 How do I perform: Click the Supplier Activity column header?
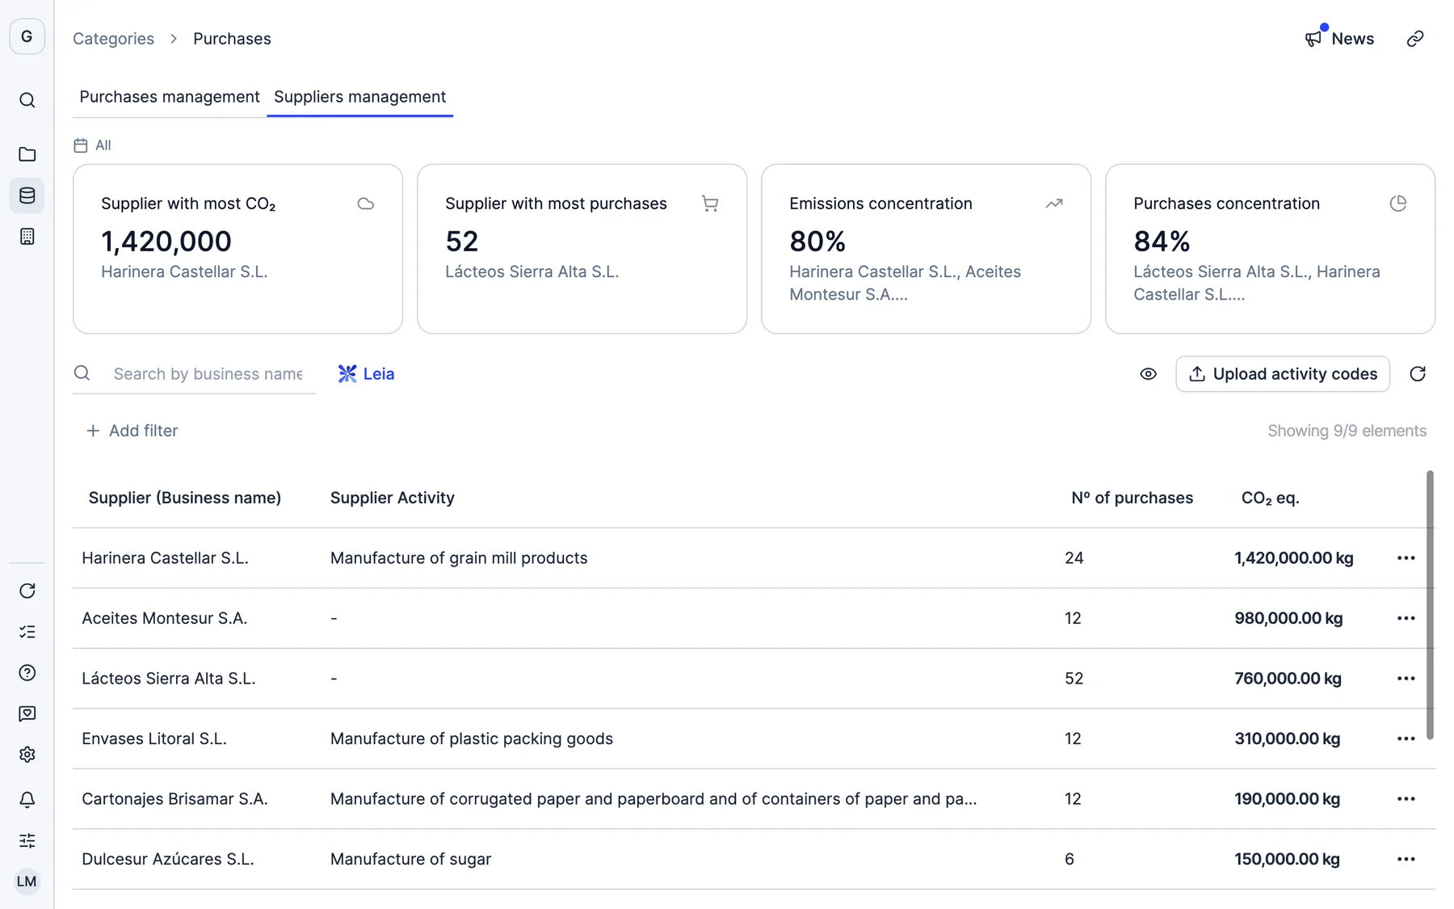coord(393,498)
